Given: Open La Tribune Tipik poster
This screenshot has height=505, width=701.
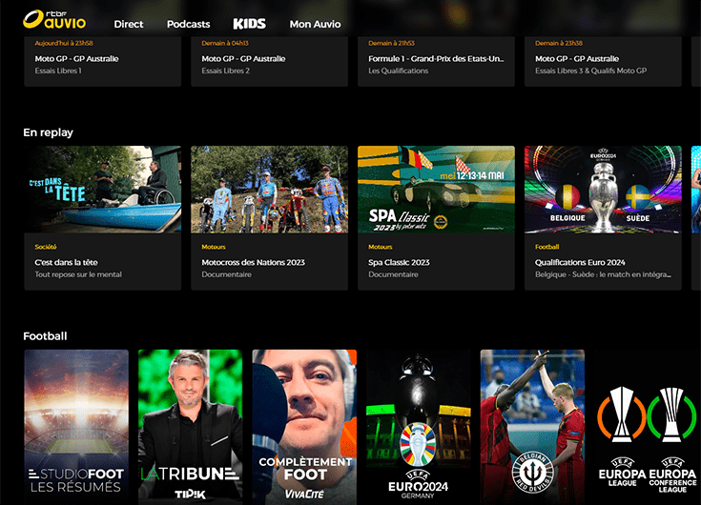Looking at the screenshot, I should click(x=191, y=427).
